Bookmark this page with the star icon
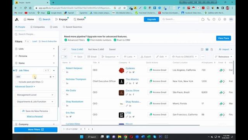The image size is (248, 140). pos(124,8)
